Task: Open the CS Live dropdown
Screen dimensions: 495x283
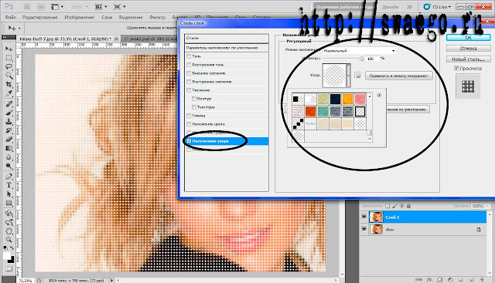Action: coord(438,7)
